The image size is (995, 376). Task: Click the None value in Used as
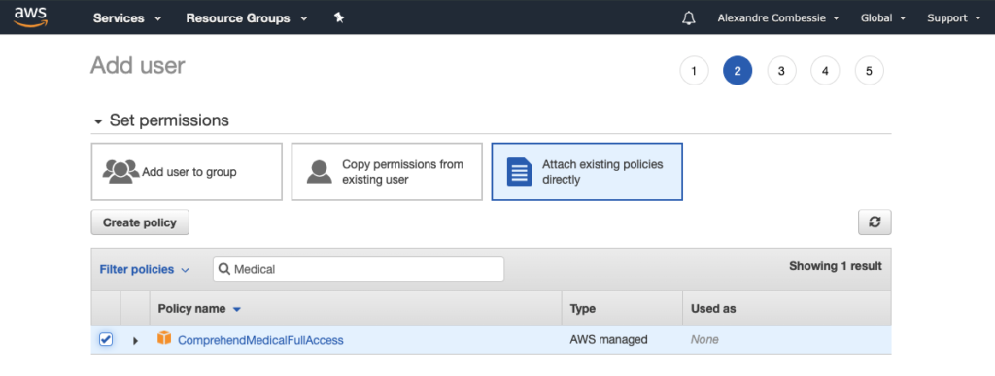click(x=704, y=340)
